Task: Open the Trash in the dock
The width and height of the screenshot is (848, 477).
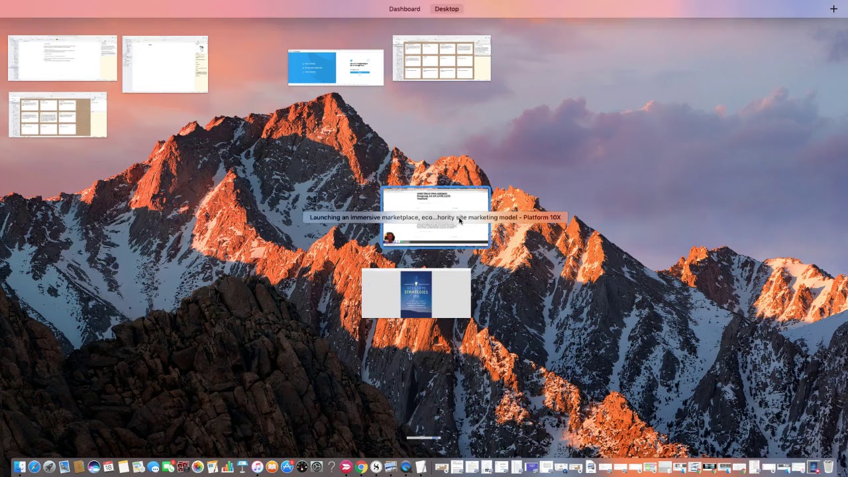Action: click(x=828, y=467)
